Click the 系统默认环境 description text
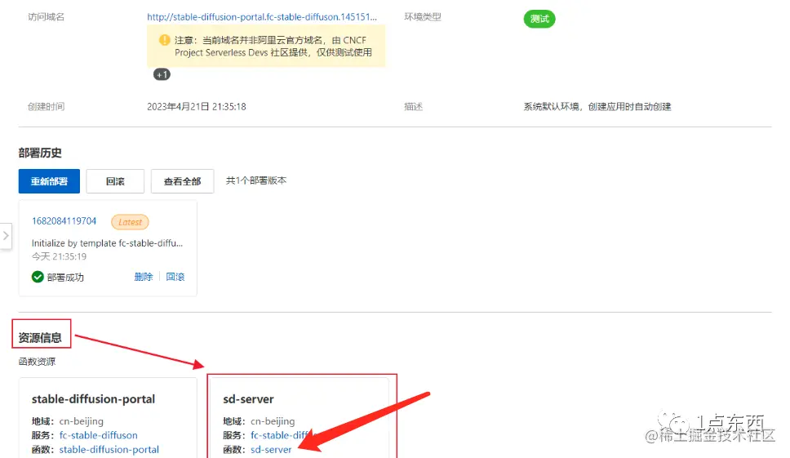 [x=597, y=107]
